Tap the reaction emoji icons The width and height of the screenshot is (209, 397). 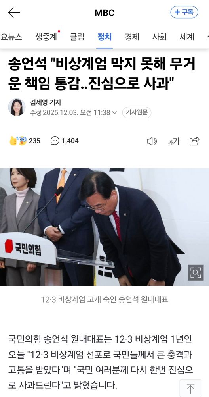pyautogui.click(x=18, y=141)
